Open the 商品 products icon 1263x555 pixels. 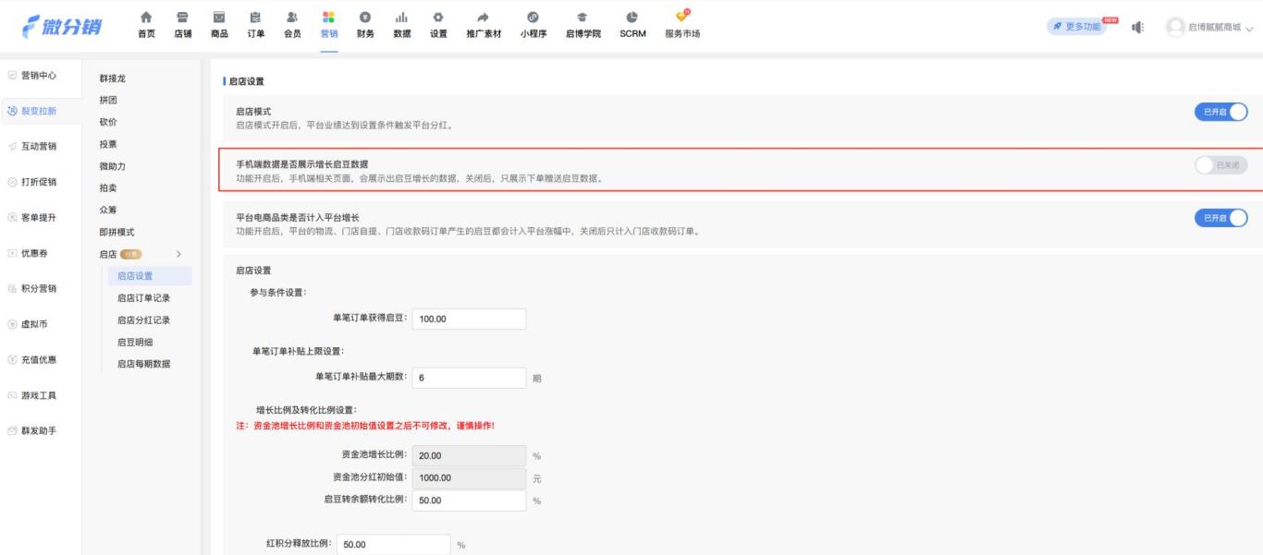tap(219, 17)
